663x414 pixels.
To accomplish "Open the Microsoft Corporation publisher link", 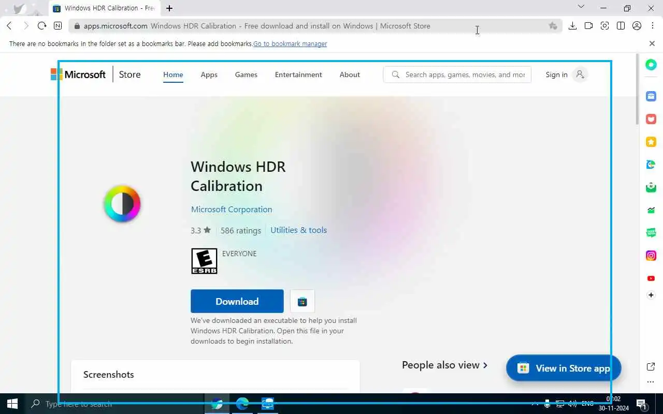I will tap(232, 209).
